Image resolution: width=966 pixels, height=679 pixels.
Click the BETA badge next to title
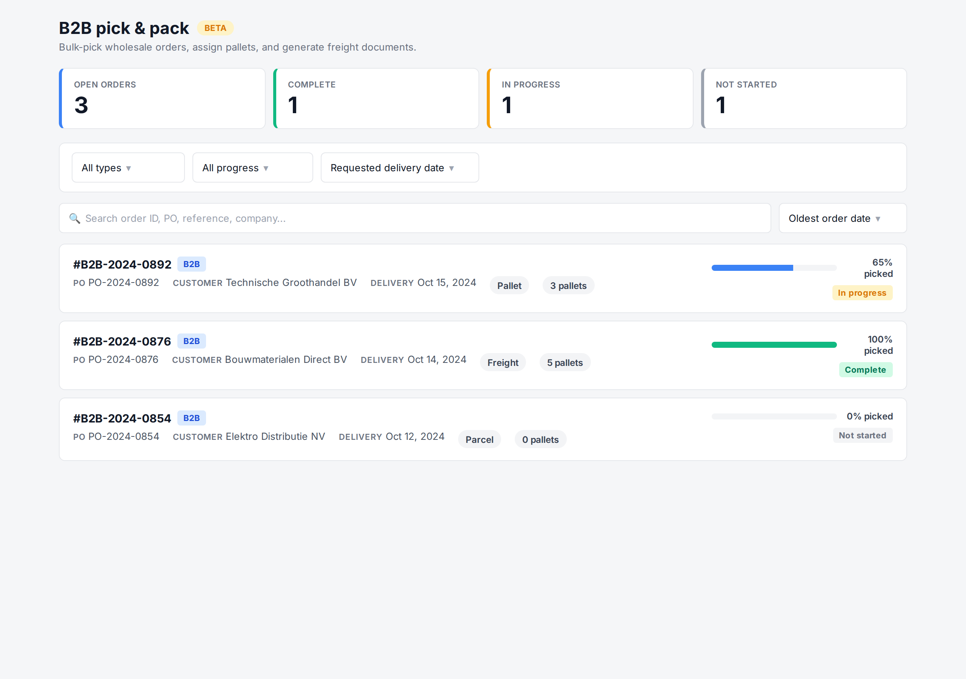tap(215, 28)
